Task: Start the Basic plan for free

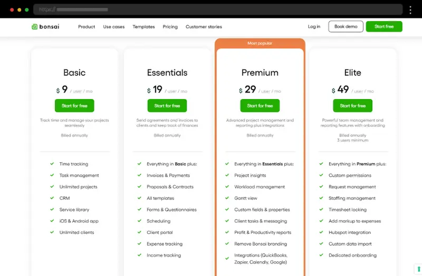Action: point(74,106)
